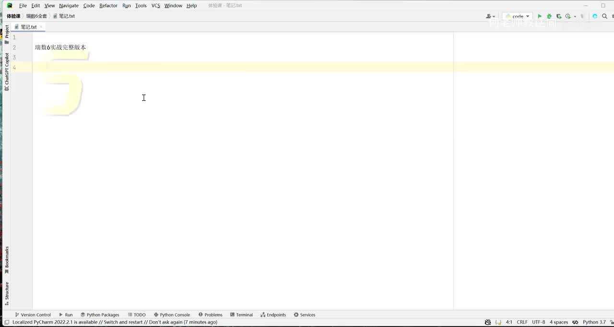Run with coverage using the shield icon
614x327 pixels.
tap(559, 16)
